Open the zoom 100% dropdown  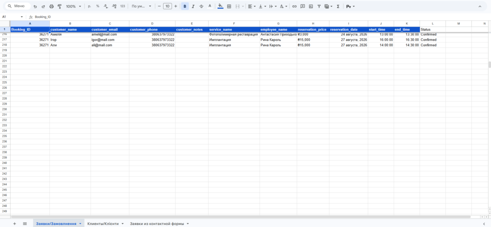(x=73, y=6)
